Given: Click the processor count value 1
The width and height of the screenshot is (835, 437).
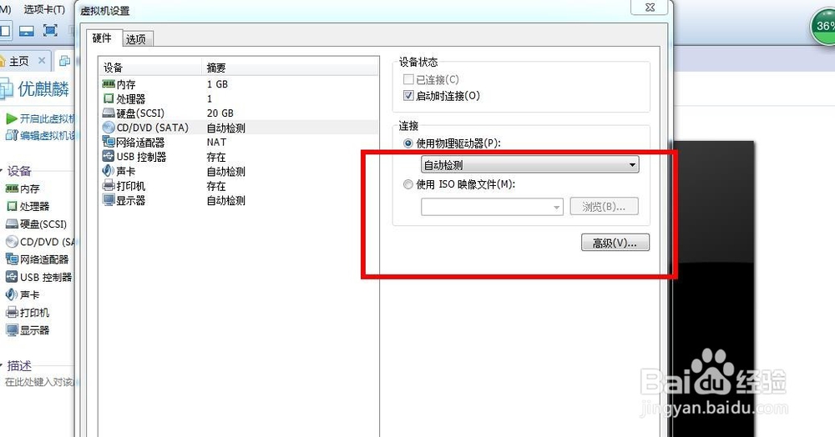Looking at the screenshot, I should pos(210,98).
